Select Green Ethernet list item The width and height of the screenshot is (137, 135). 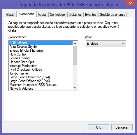pyautogui.click(x=41, y=58)
